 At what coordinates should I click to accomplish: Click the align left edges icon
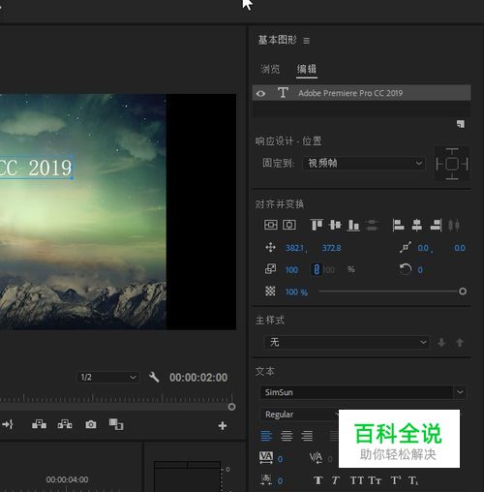click(398, 225)
